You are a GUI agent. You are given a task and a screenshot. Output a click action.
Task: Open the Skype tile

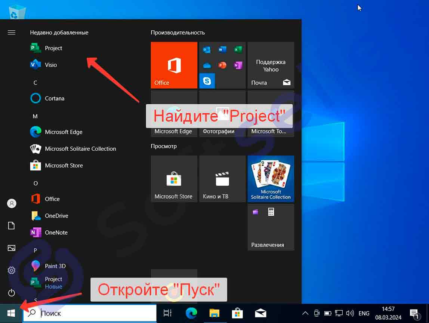click(x=207, y=81)
